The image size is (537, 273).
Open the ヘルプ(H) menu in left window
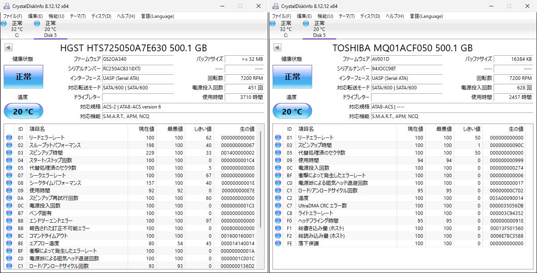pos(126,16)
